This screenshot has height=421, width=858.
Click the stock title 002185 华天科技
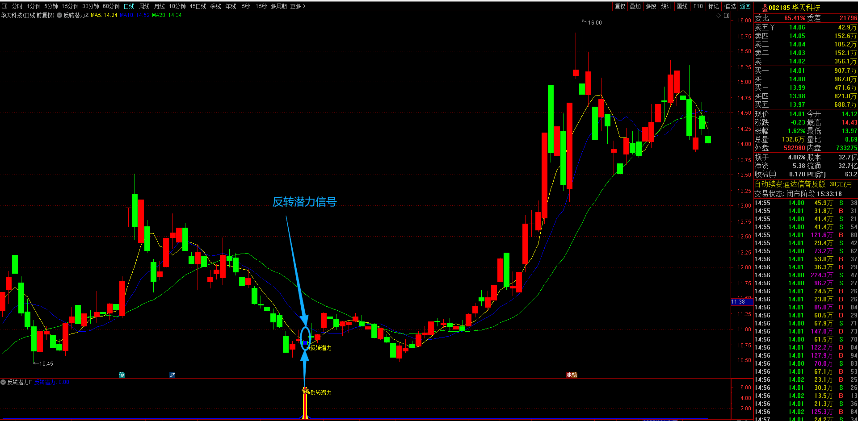[x=795, y=8]
